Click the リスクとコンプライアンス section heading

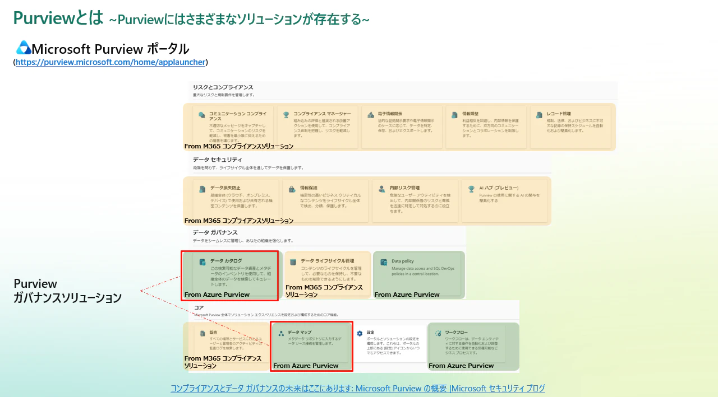(223, 87)
